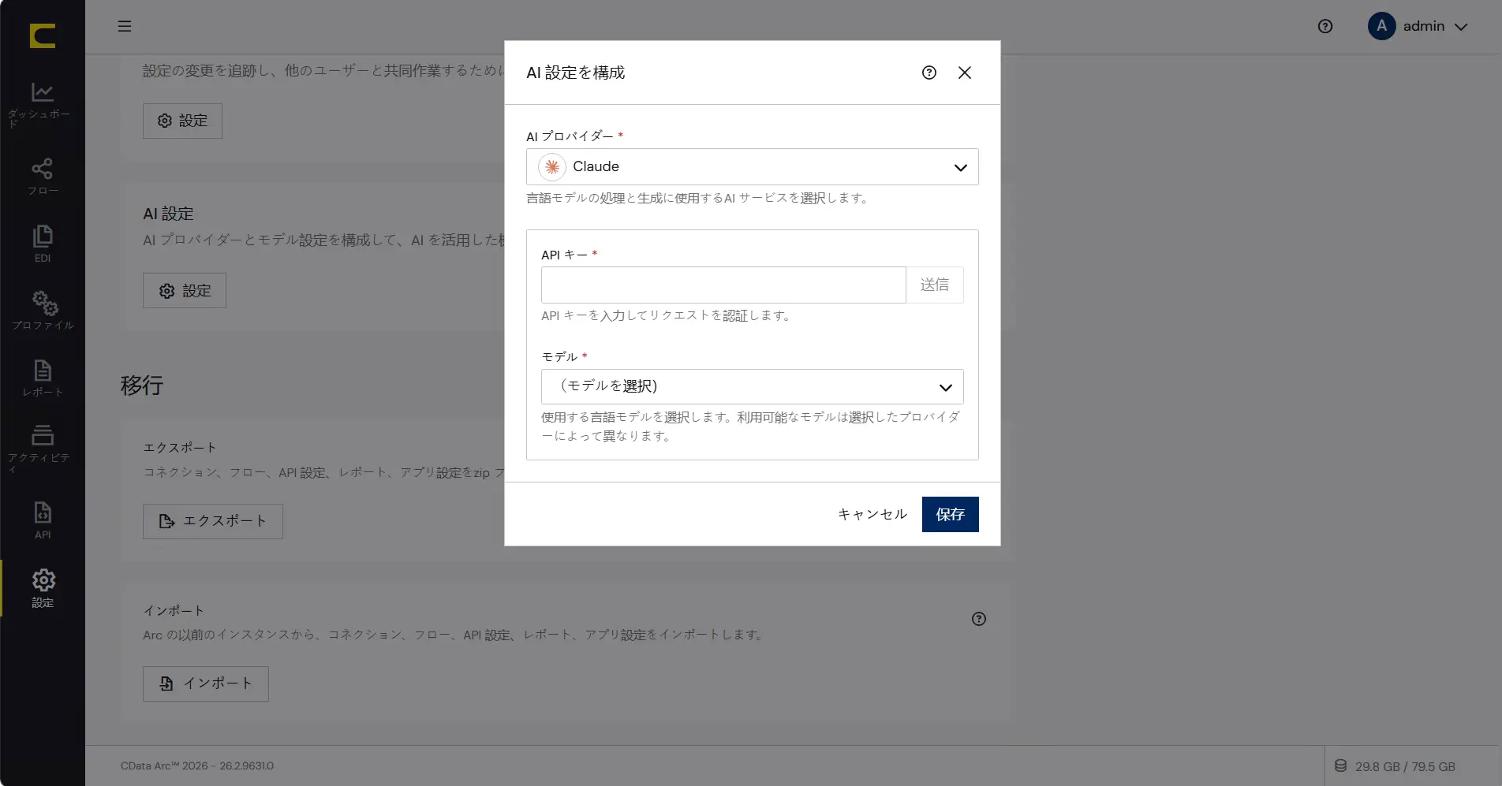Click the dialog help question icon
This screenshot has height=786, width=1502.
point(929,73)
